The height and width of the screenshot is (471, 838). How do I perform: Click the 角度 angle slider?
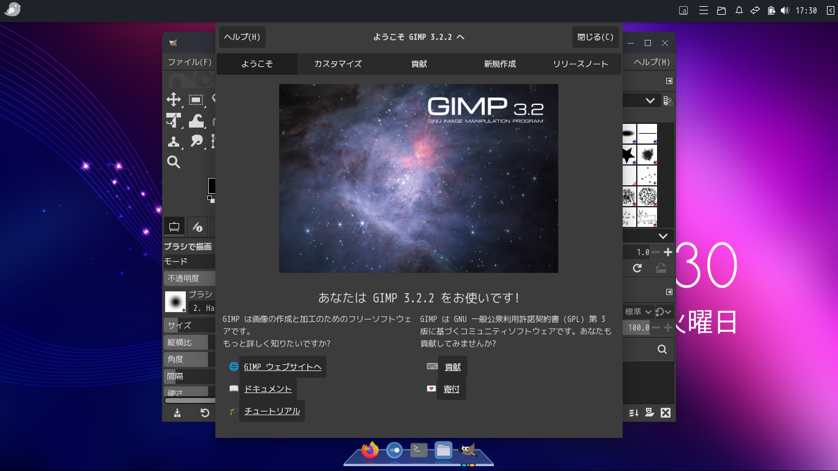point(190,359)
